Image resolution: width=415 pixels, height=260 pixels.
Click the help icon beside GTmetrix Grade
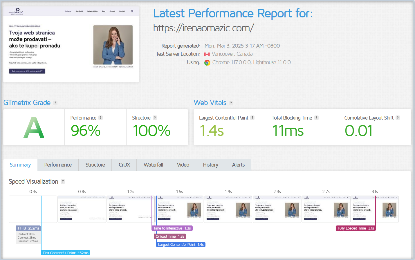tap(55, 103)
